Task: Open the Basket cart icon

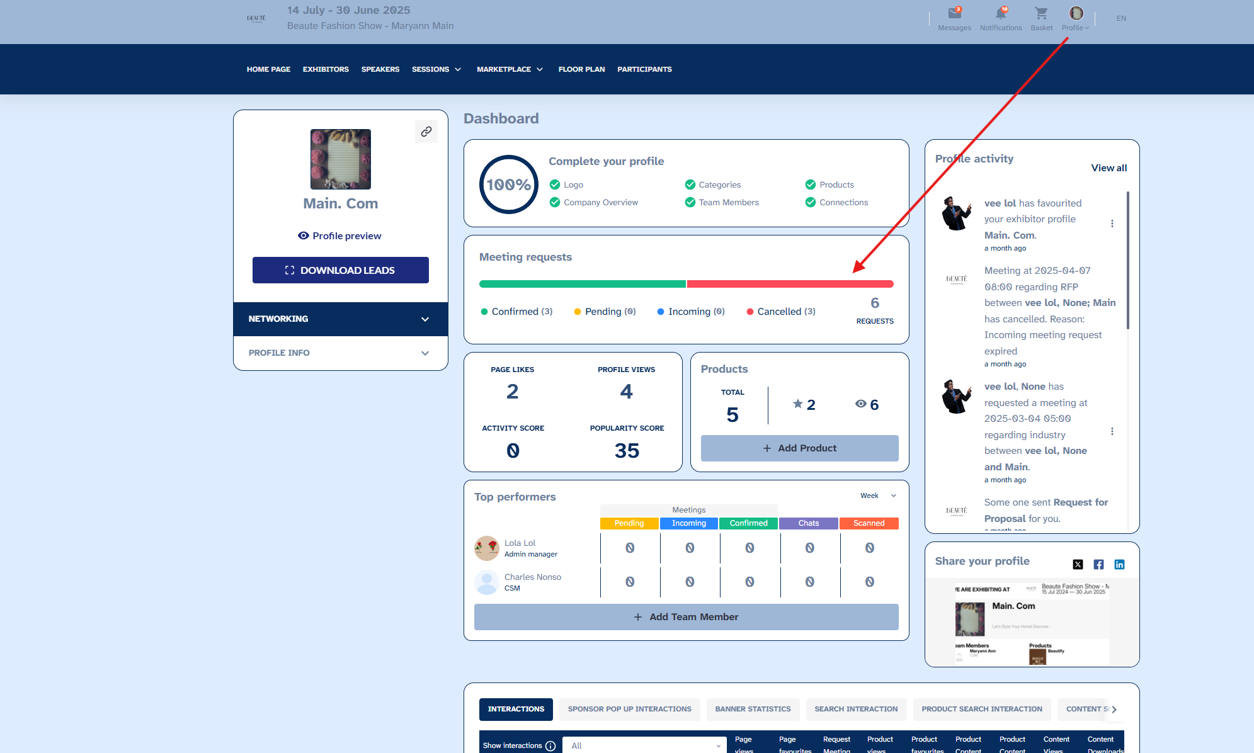Action: pos(1041,14)
